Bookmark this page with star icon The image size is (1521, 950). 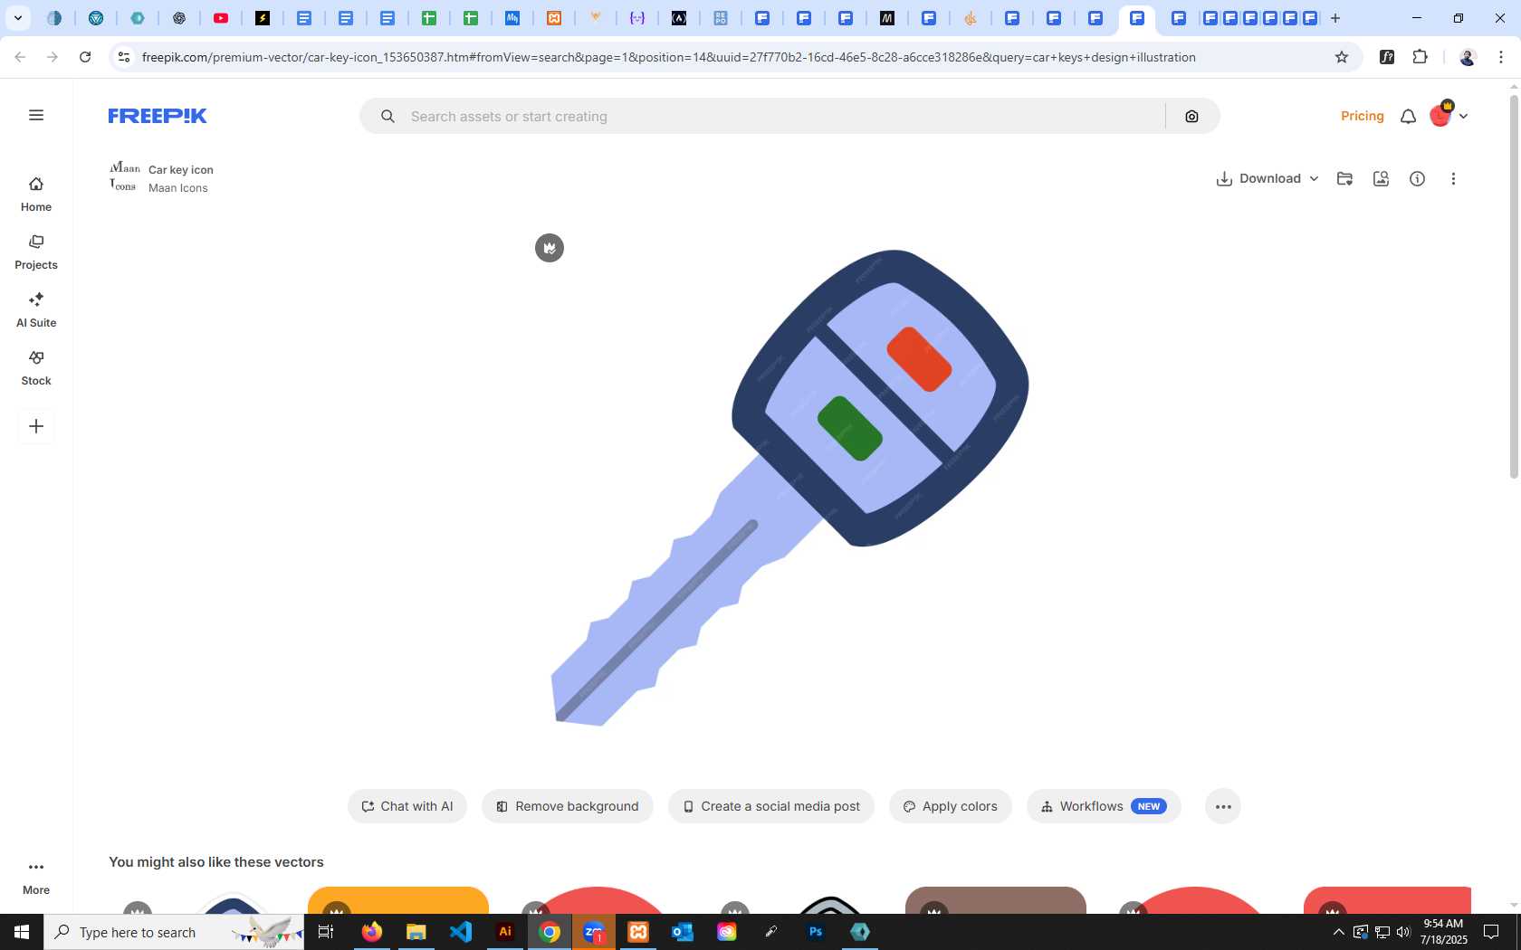[x=1342, y=57]
